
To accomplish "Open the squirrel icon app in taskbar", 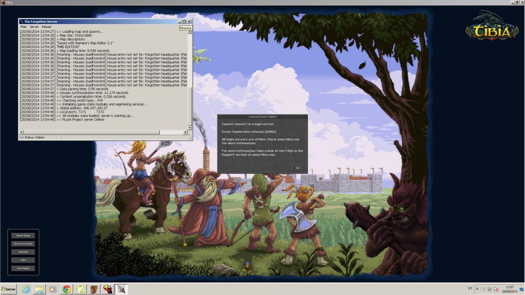I will coord(94,289).
